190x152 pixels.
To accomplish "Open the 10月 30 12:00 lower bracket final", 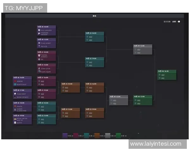I will click(143, 100).
